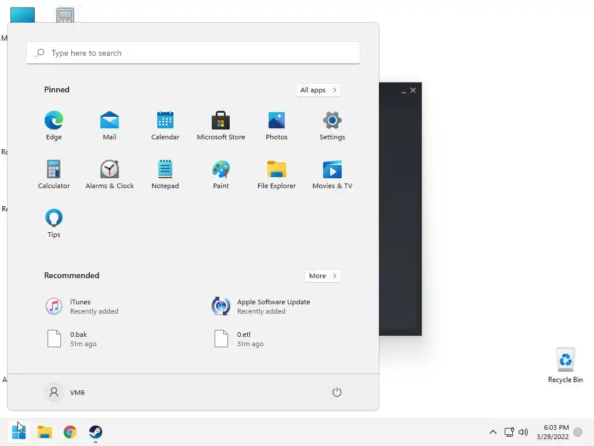
Task: Launch the Calculator app
Action: pyautogui.click(x=54, y=174)
